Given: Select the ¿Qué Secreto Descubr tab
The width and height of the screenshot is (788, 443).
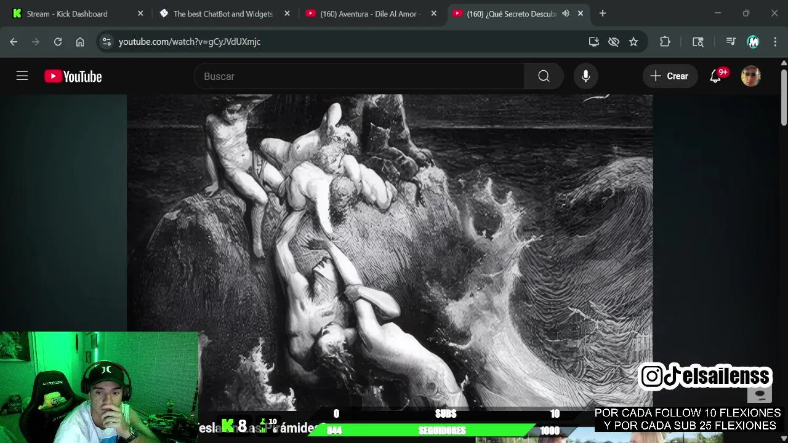Looking at the screenshot, I should point(511,14).
